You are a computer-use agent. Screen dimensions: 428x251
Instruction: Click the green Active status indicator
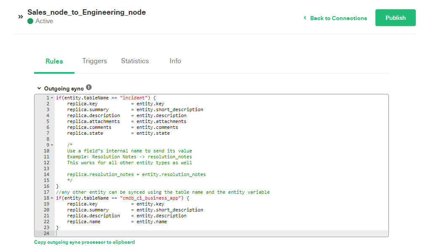point(30,21)
